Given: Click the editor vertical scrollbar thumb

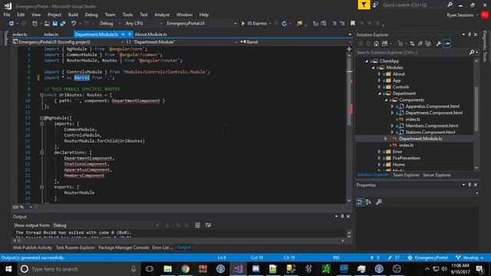Looking at the screenshot, I should 349,91.
